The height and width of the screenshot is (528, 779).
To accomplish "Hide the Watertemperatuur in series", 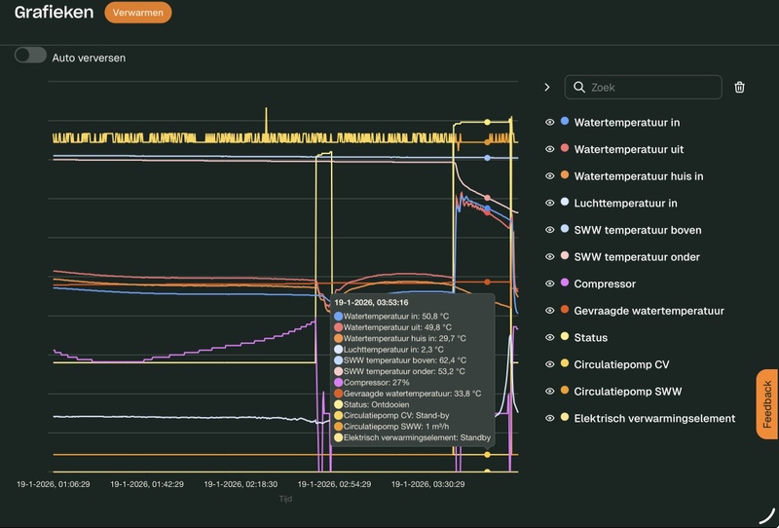I will [x=549, y=123].
